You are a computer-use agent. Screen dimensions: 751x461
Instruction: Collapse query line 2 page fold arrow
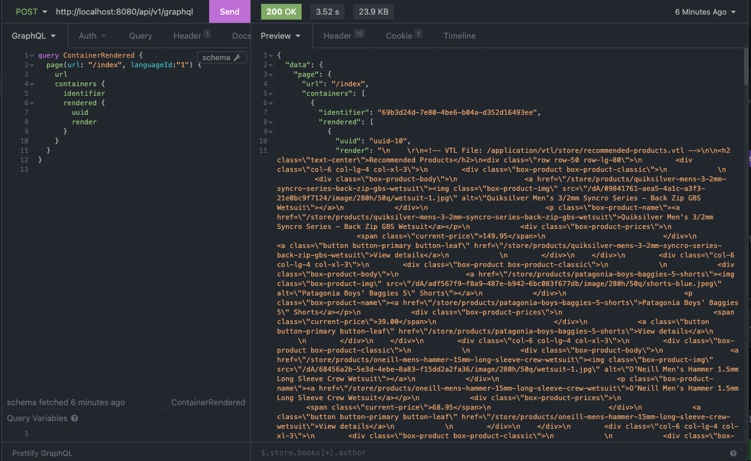pos(32,65)
